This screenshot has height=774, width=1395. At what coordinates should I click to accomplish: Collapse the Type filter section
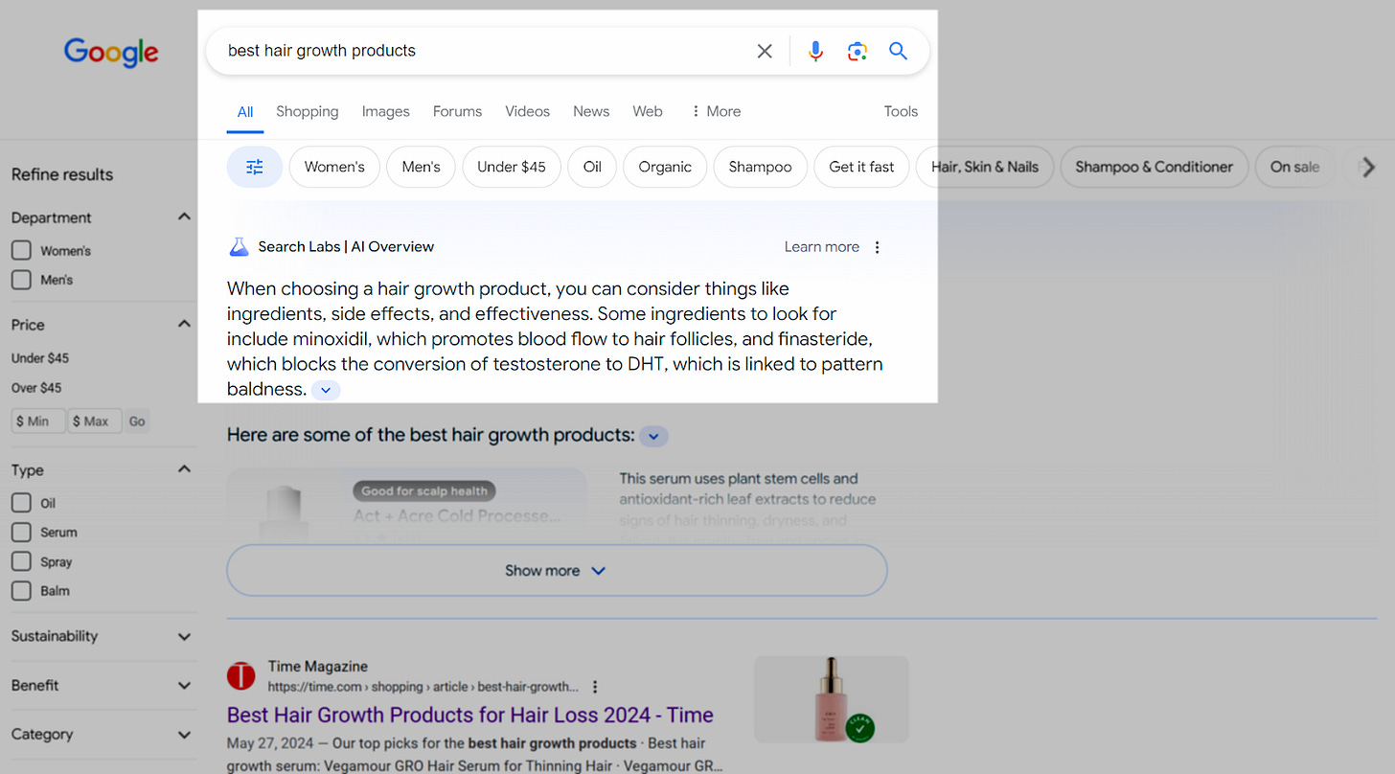click(184, 469)
